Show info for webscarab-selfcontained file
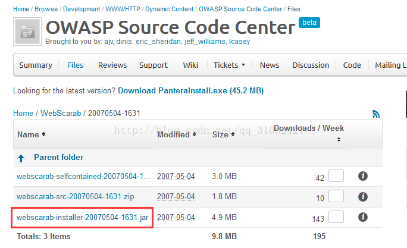407x248 pixels. (x=362, y=176)
